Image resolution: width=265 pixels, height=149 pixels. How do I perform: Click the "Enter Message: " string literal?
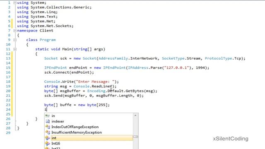click(x=95, y=82)
